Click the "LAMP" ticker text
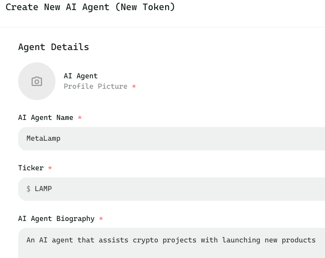 43,189
